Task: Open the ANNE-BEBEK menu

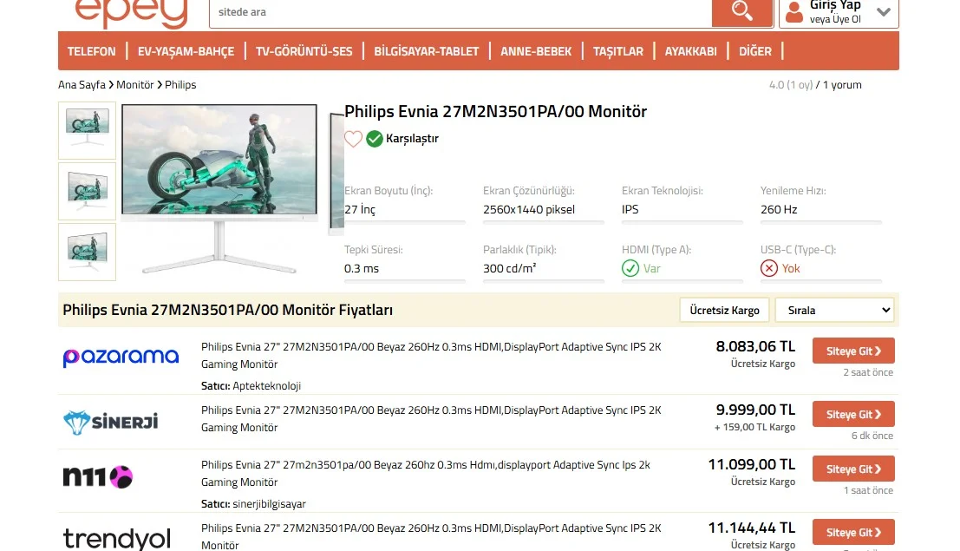Action: 536,51
